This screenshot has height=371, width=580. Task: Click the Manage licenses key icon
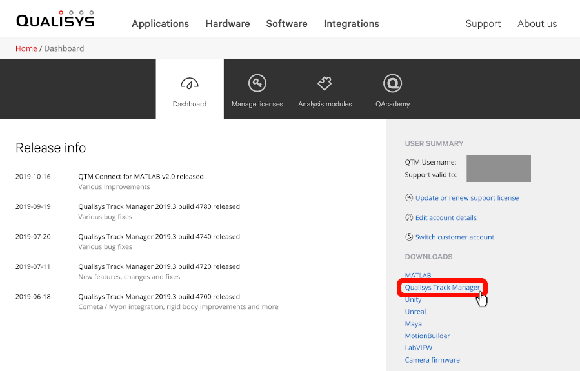point(257,83)
